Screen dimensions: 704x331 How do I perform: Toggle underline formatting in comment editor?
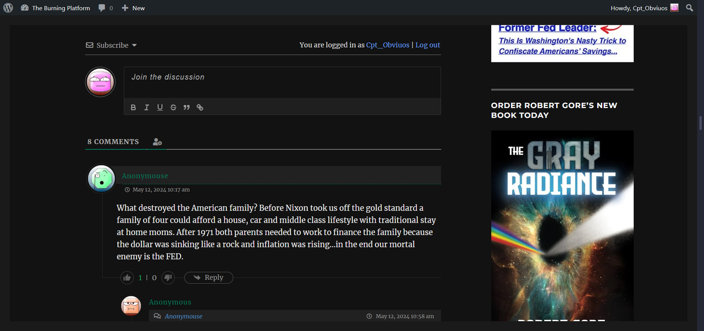[x=159, y=108]
